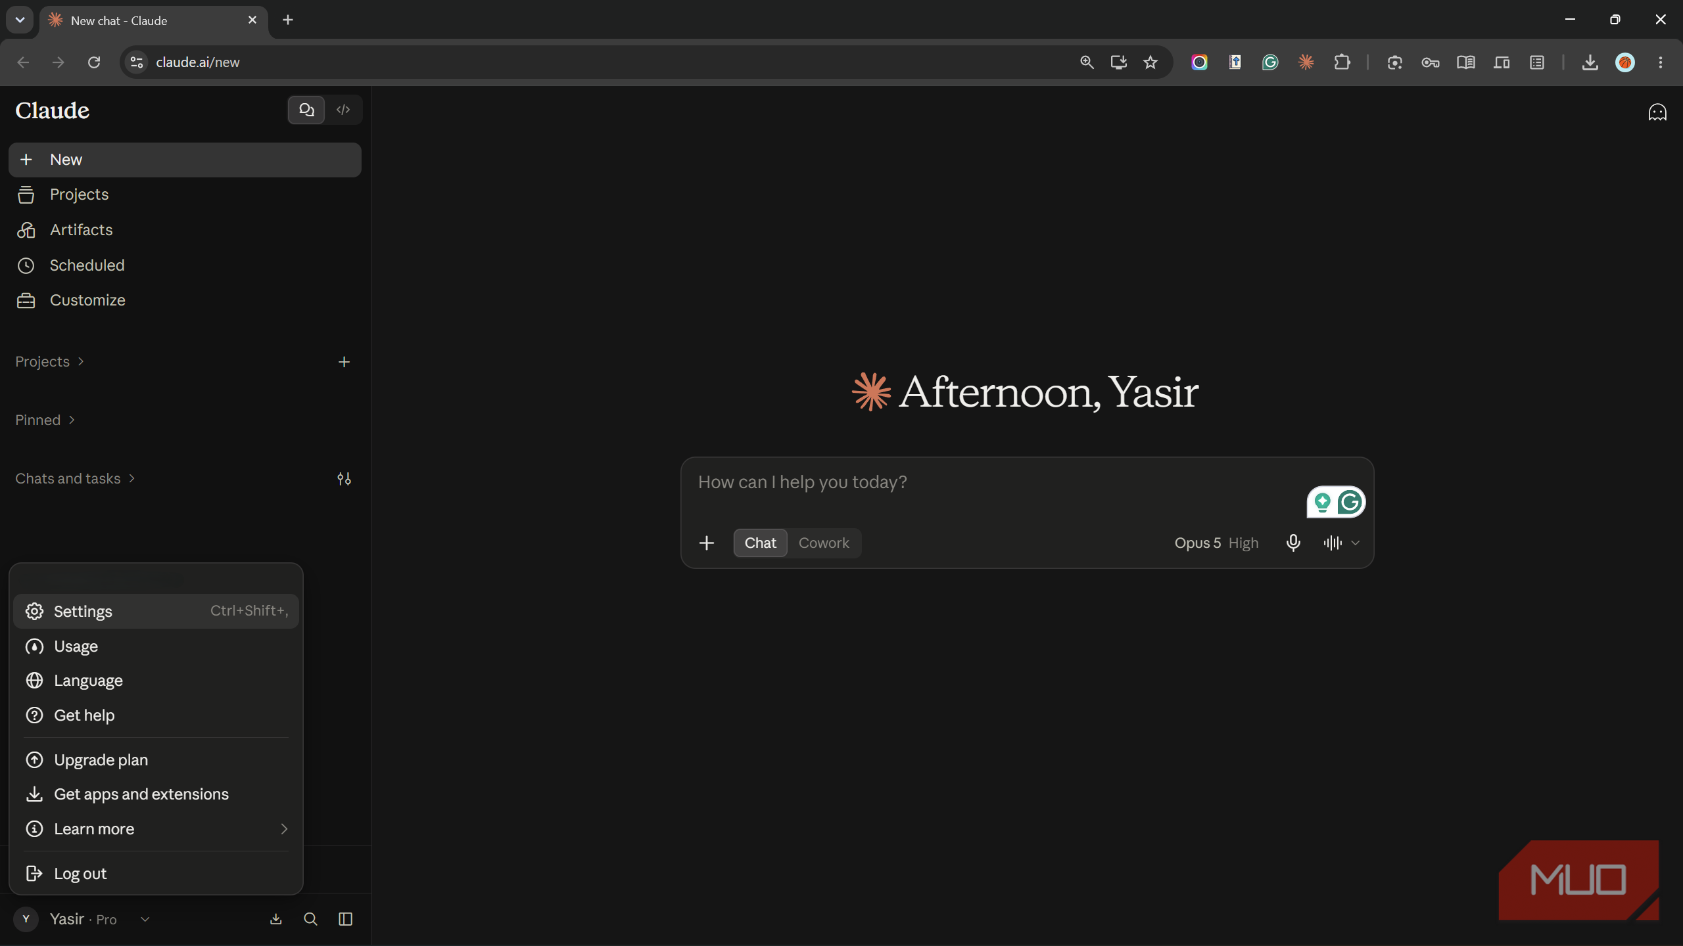Viewport: 1683px width, 946px height.
Task: Switch to the chat view icon in sidebar header
Action: click(x=306, y=110)
